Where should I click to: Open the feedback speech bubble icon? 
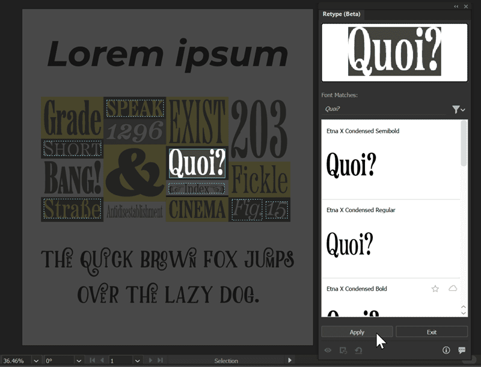(x=462, y=350)
